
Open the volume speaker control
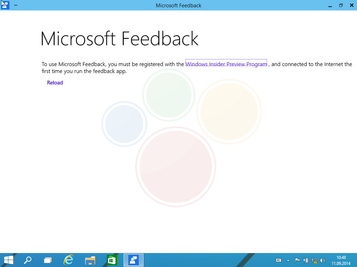coord(322,260)
